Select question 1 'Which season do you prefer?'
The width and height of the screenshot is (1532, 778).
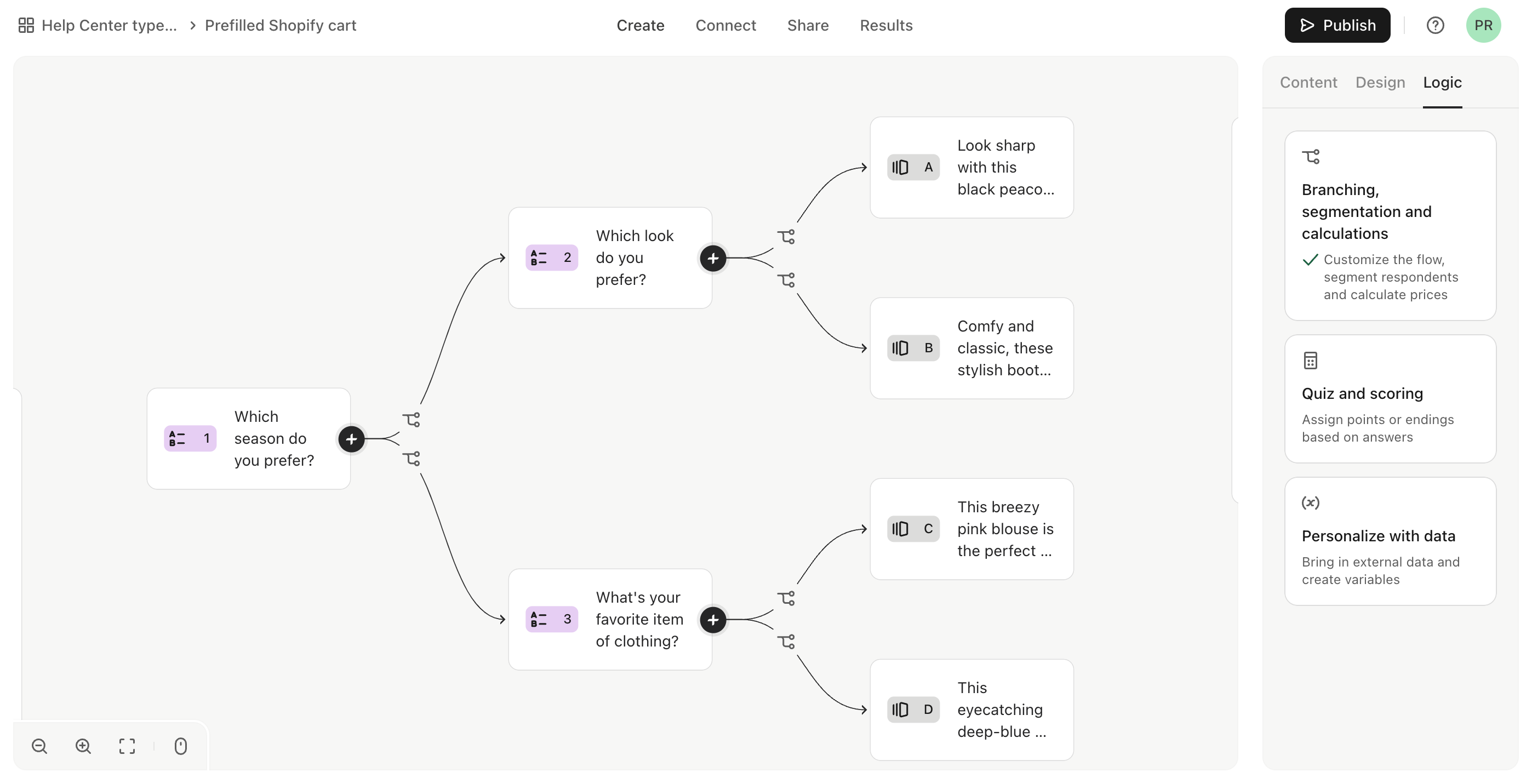pos(249,438)
